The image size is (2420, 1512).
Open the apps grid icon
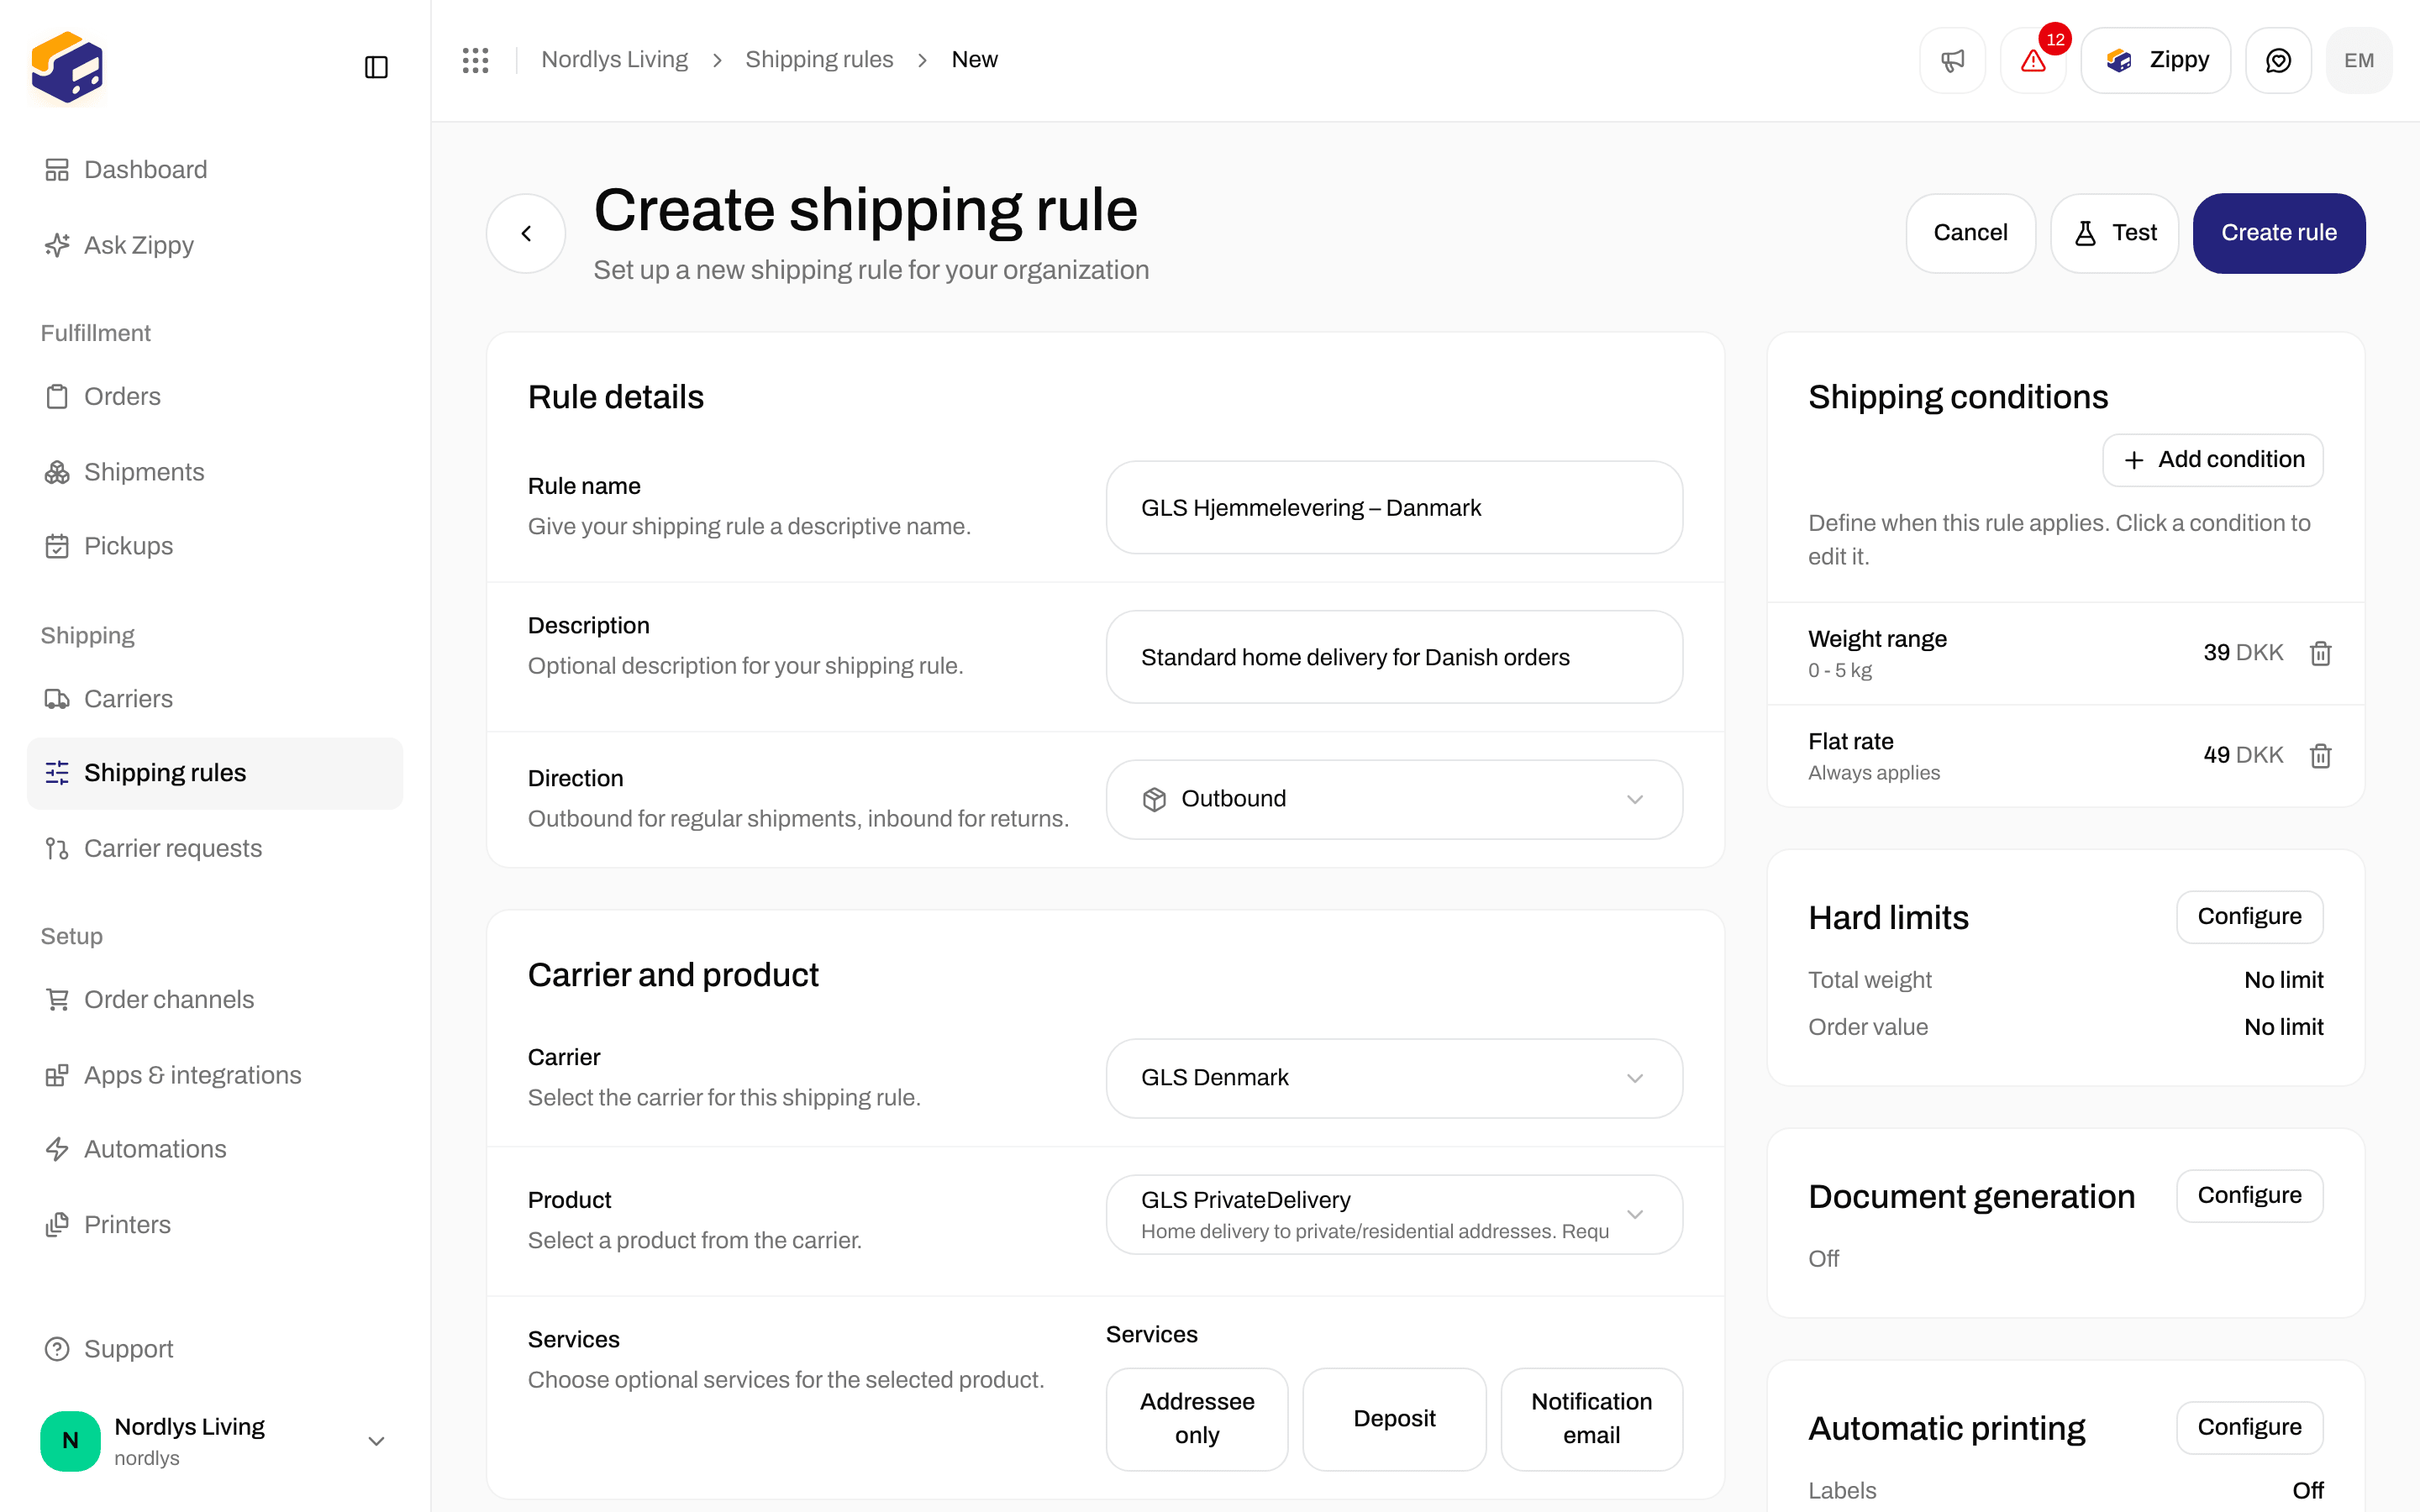(x=475, y=60)
